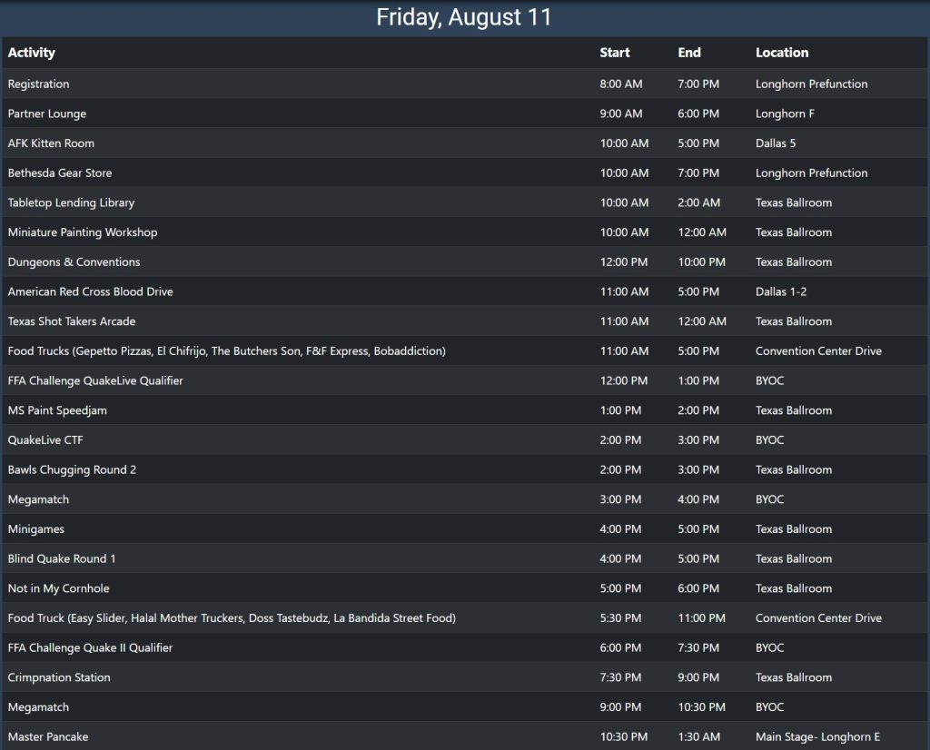The width and height of the screenshot is (930, 750).
Task: Click MS Paint Speedjam activity
Action: click(x=57, y=410)
